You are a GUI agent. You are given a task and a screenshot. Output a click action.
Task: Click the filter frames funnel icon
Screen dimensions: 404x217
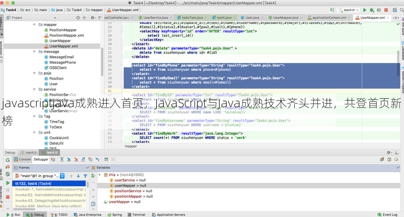click(x=85, y=176)
